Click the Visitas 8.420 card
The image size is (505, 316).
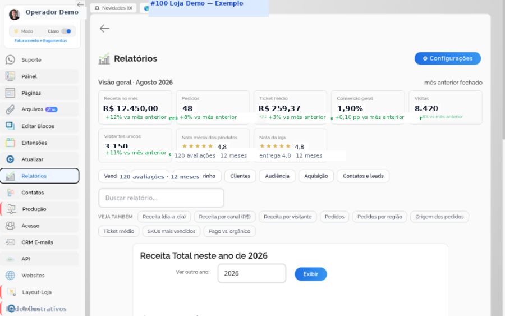[446, 107]
